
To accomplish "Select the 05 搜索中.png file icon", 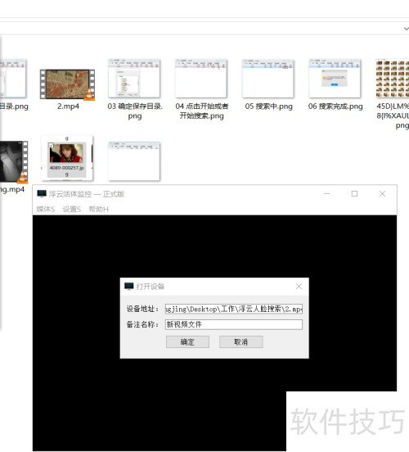I will click(267, 79).
